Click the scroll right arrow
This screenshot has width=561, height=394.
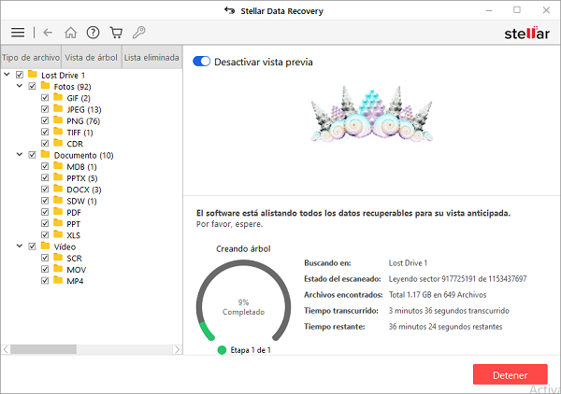177,349
